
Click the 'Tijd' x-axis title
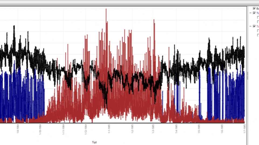[x=94, y=142]
